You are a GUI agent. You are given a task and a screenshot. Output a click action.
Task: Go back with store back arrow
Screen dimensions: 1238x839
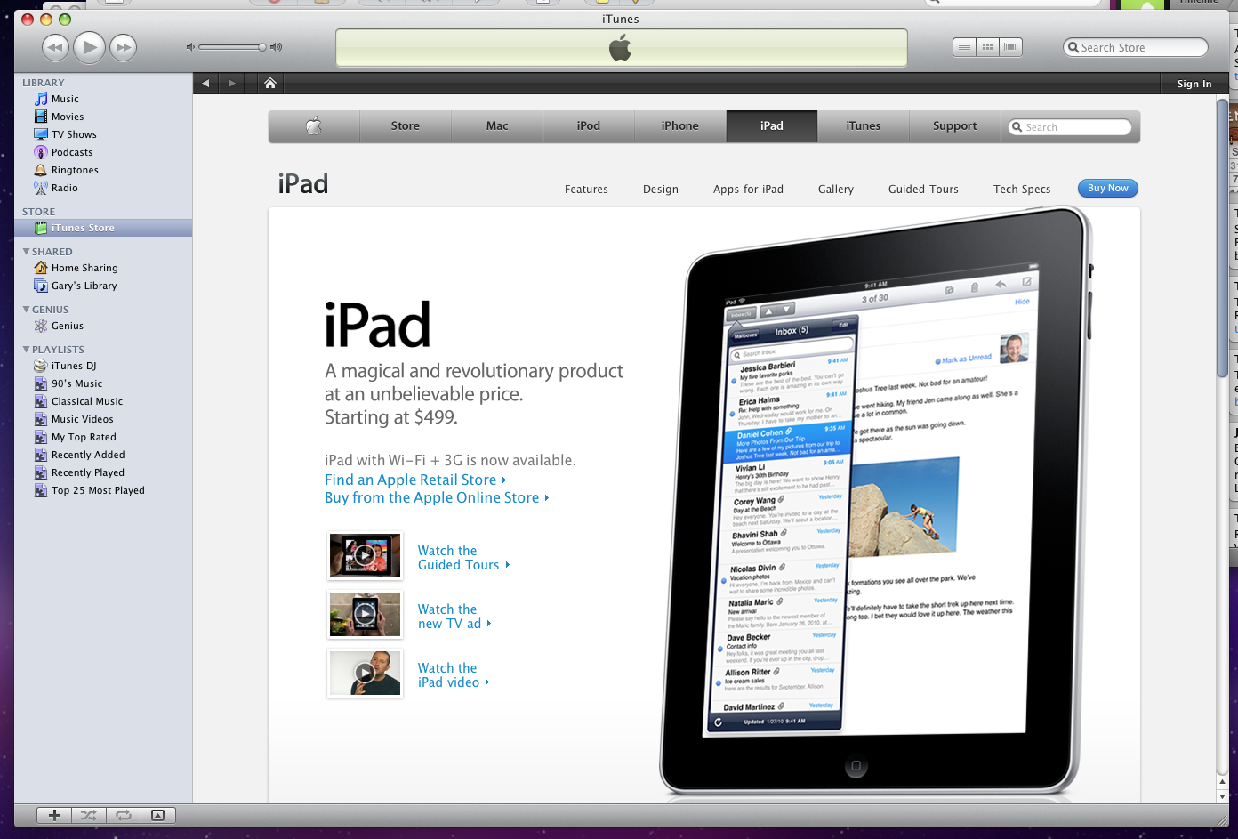(x=205, y=84)
